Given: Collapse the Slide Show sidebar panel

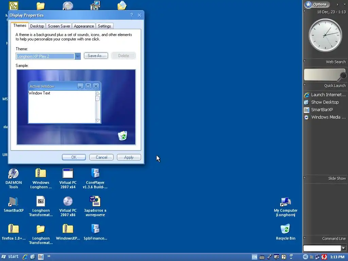Looking at the screenshot, I should click(305, 177).
